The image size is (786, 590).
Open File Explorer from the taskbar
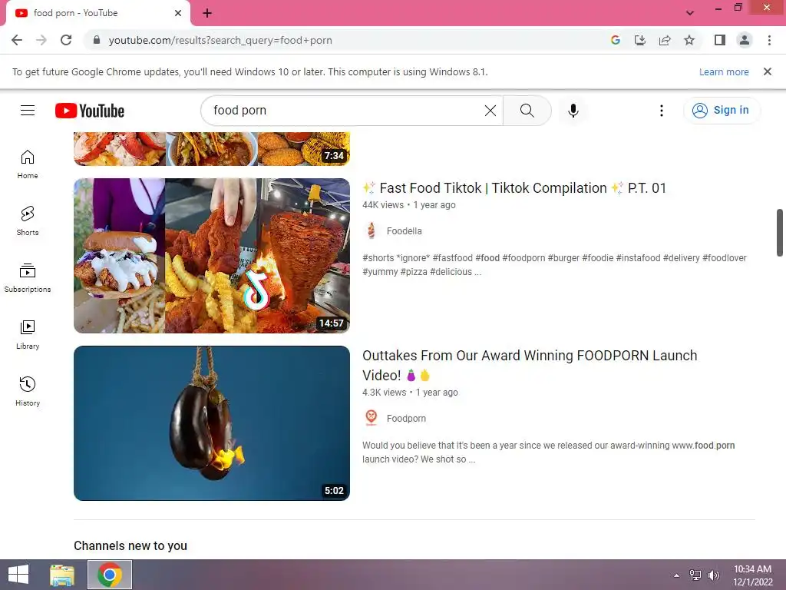click(62, 575)
